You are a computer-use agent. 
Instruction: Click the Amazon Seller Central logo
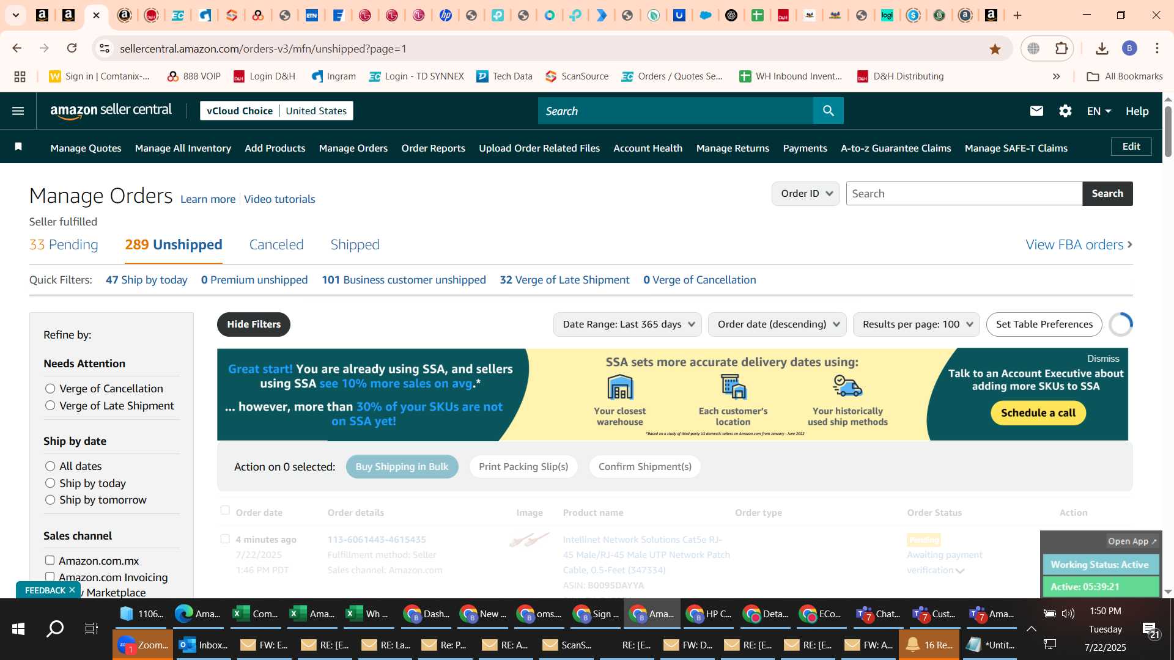point(111,111)
